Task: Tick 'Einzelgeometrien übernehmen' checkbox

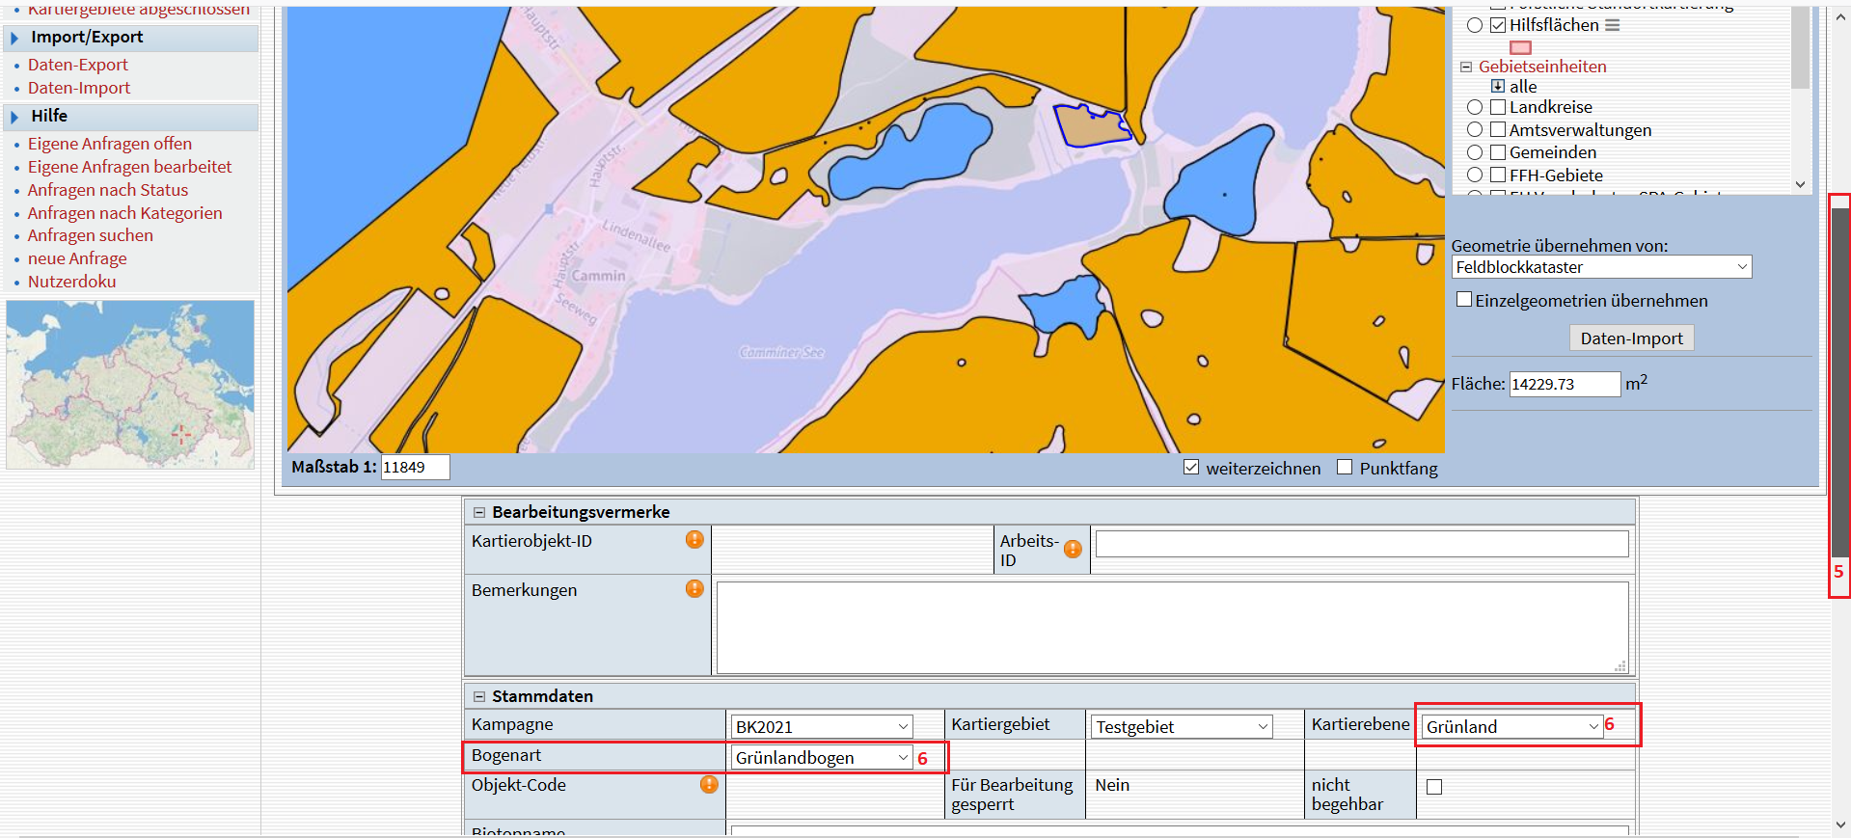Action: click(x=1464, y=300)
